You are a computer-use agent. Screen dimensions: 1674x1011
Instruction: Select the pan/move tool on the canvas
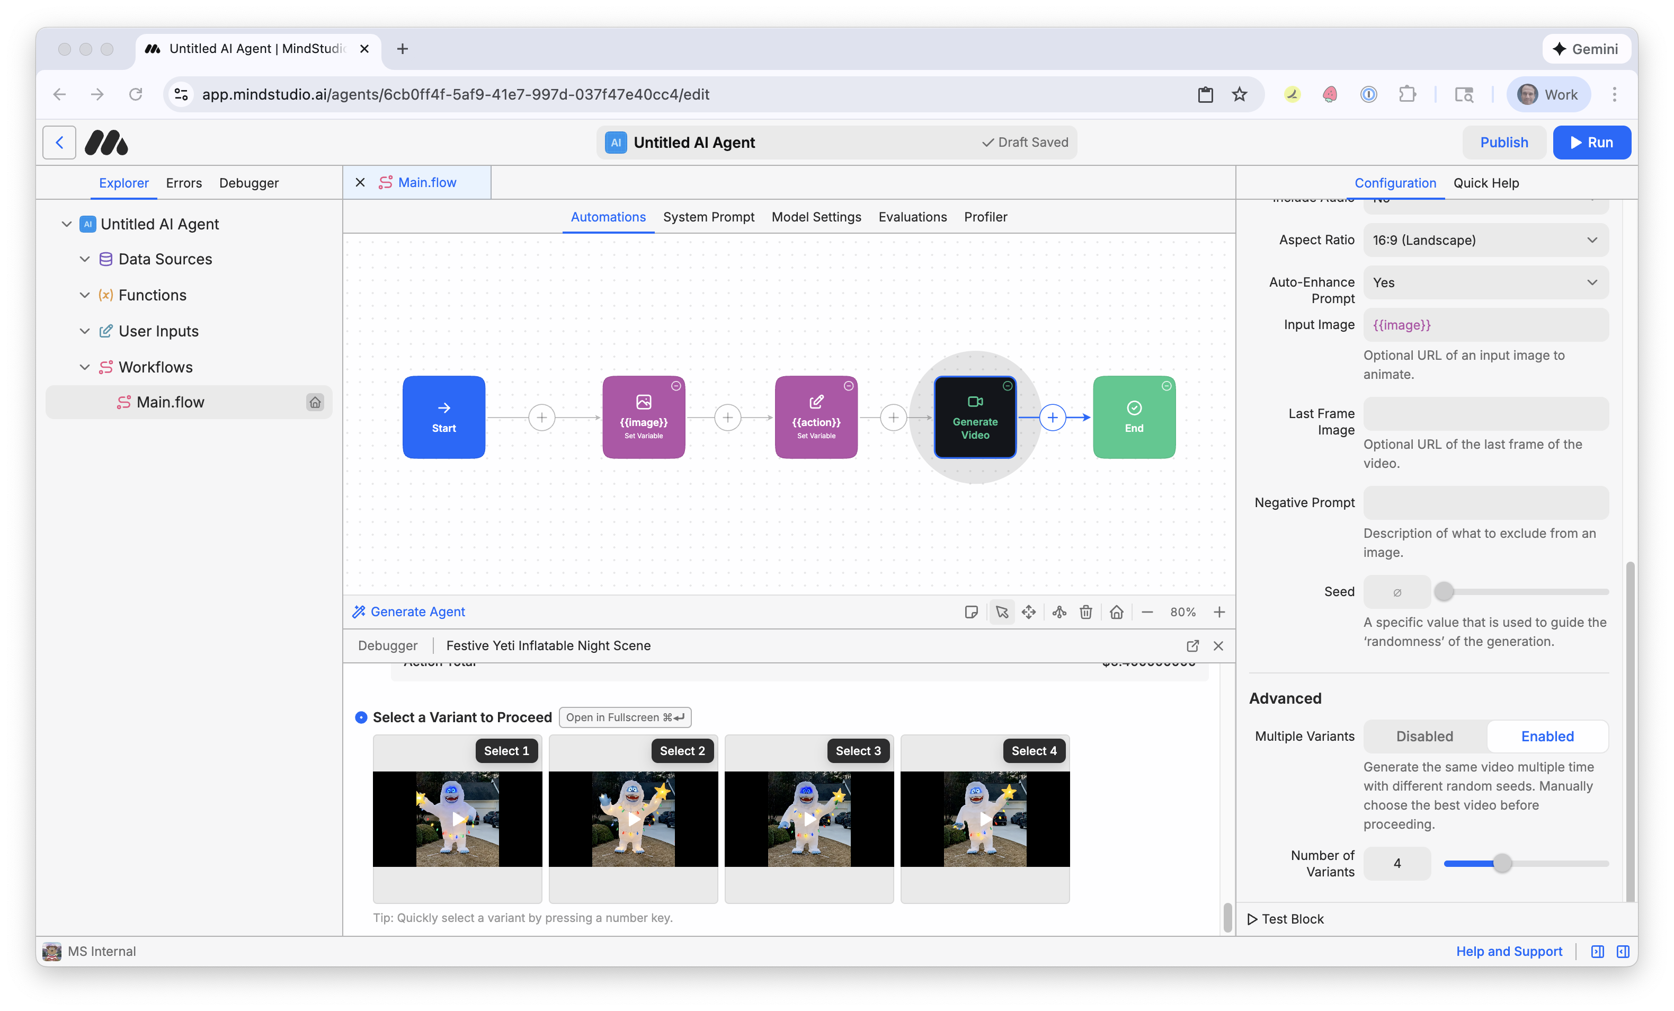pos(1029,611)
